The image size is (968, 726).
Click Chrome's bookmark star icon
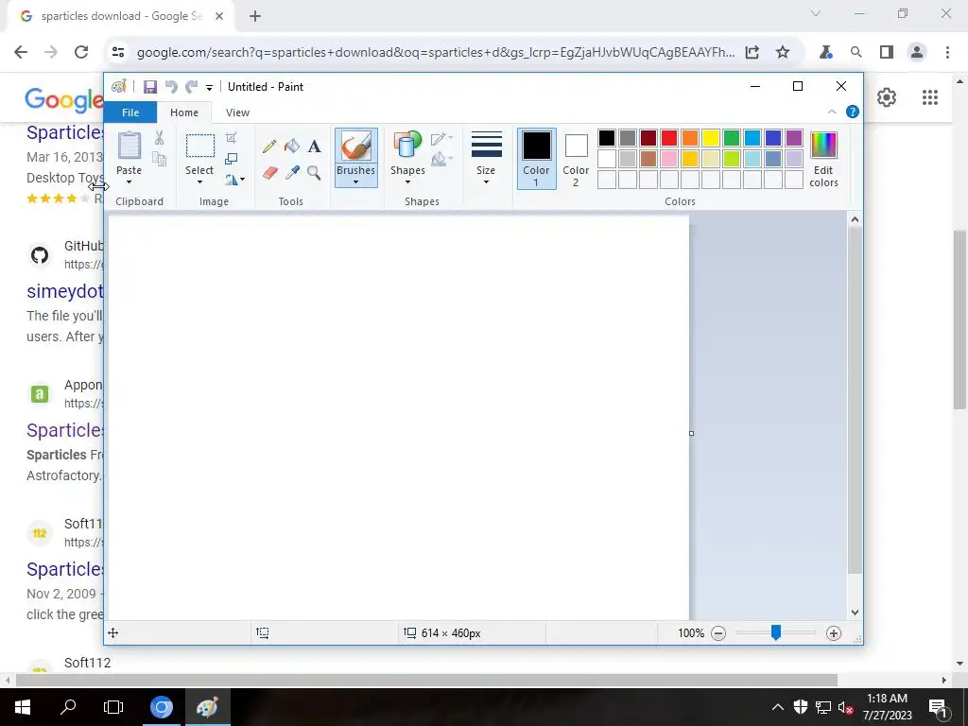783,53
